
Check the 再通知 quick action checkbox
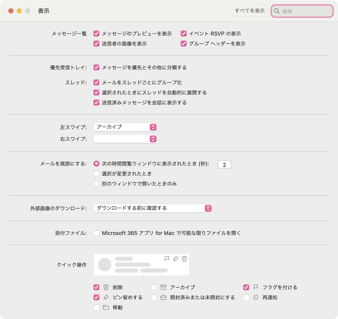click(246, 298)
